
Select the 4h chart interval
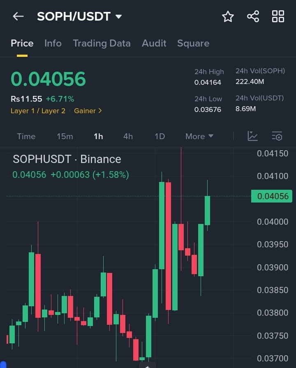128,136
